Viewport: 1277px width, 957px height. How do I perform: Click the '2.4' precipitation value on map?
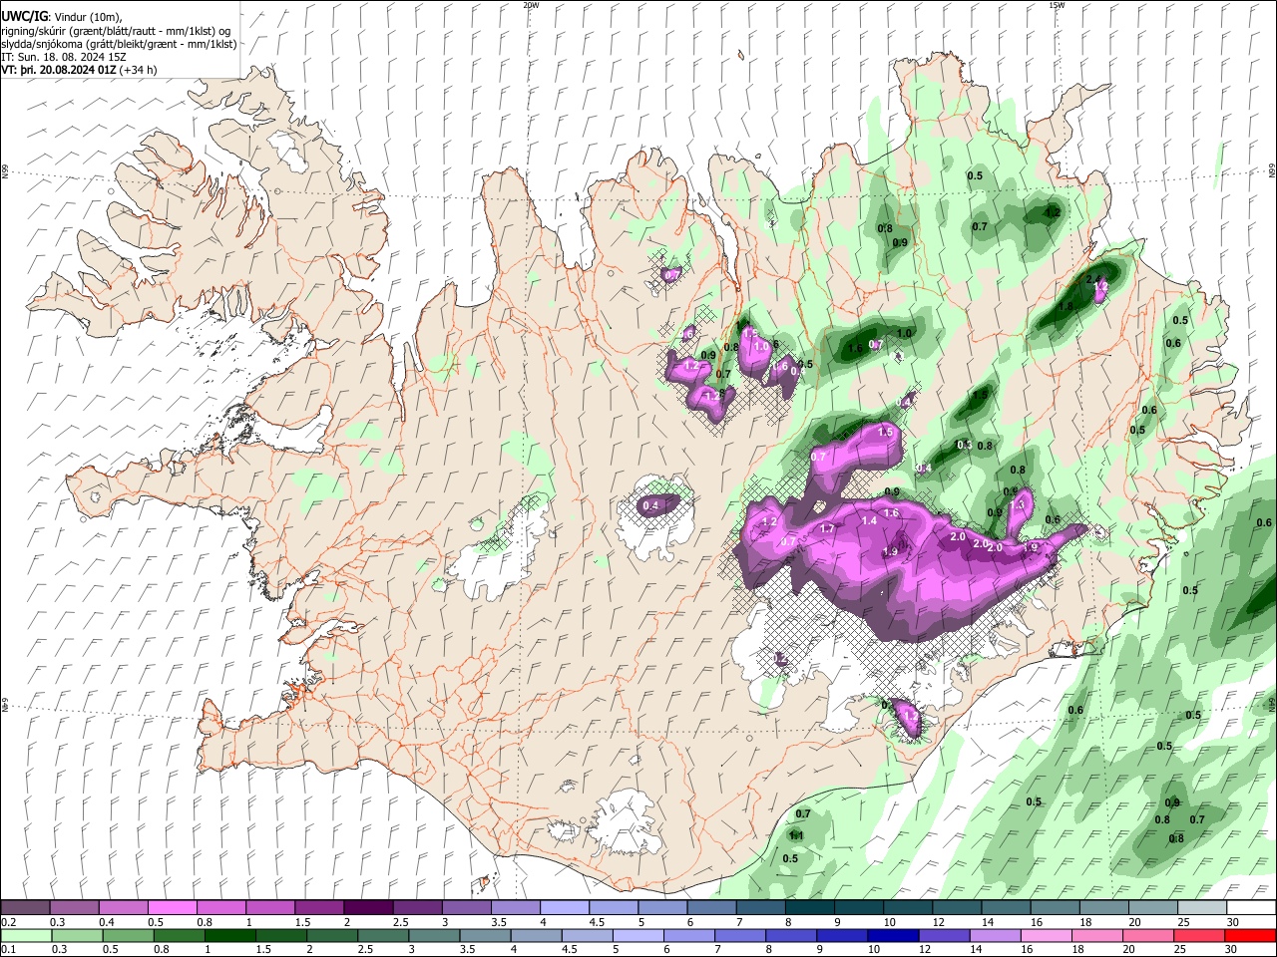1093,279
